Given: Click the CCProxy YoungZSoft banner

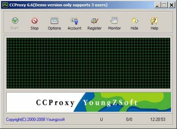Looking at the screenshot, I should [x=88, y=102].
